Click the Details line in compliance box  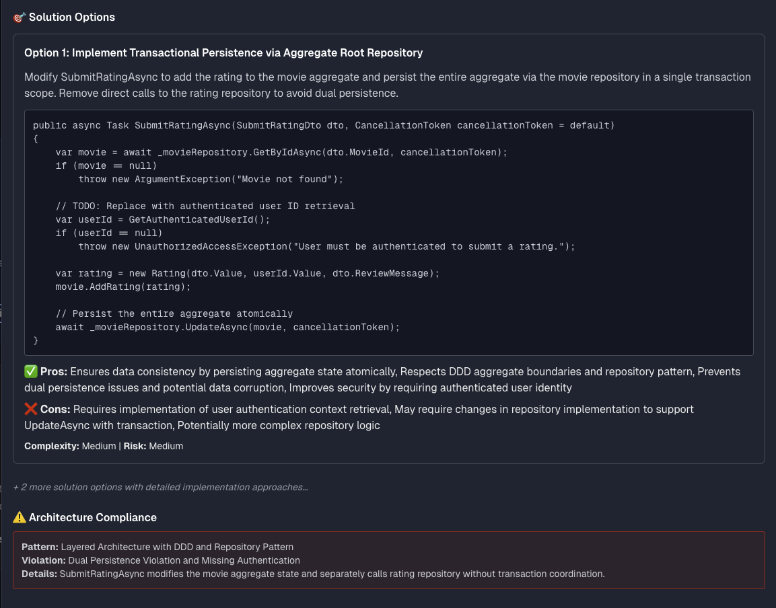pos(313,574)
